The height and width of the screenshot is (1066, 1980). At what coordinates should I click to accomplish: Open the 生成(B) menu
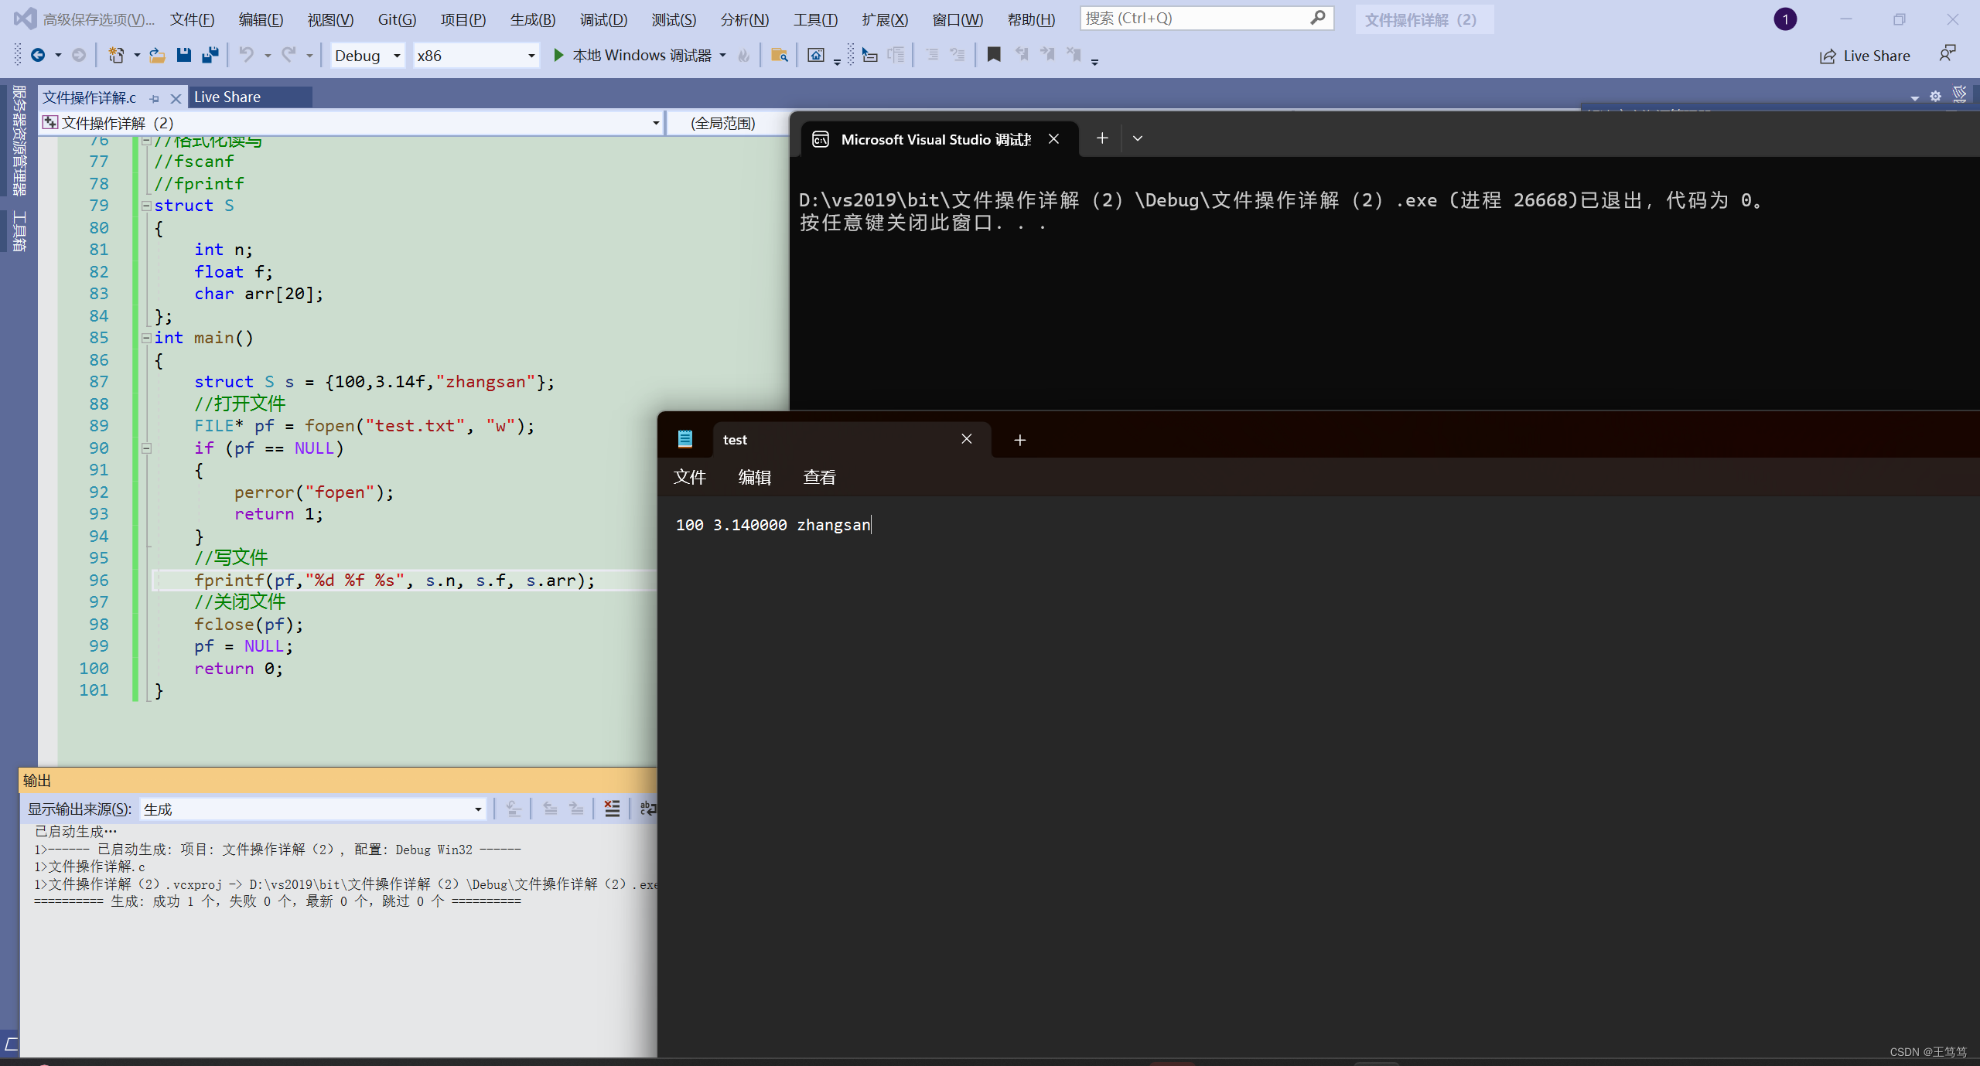coord(533,20)
